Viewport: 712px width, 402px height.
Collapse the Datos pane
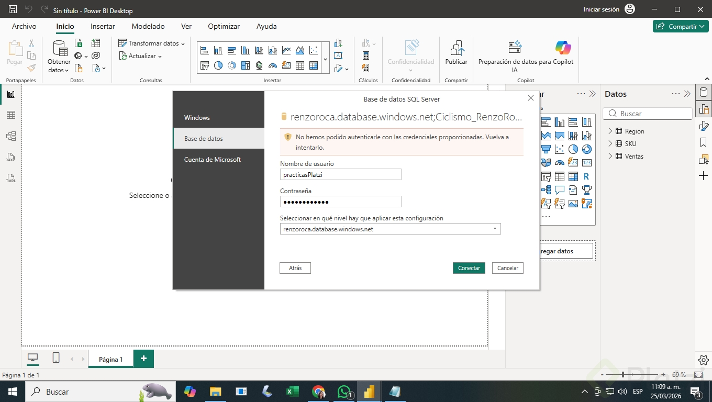pyautogui.click(x=687, y=94)
